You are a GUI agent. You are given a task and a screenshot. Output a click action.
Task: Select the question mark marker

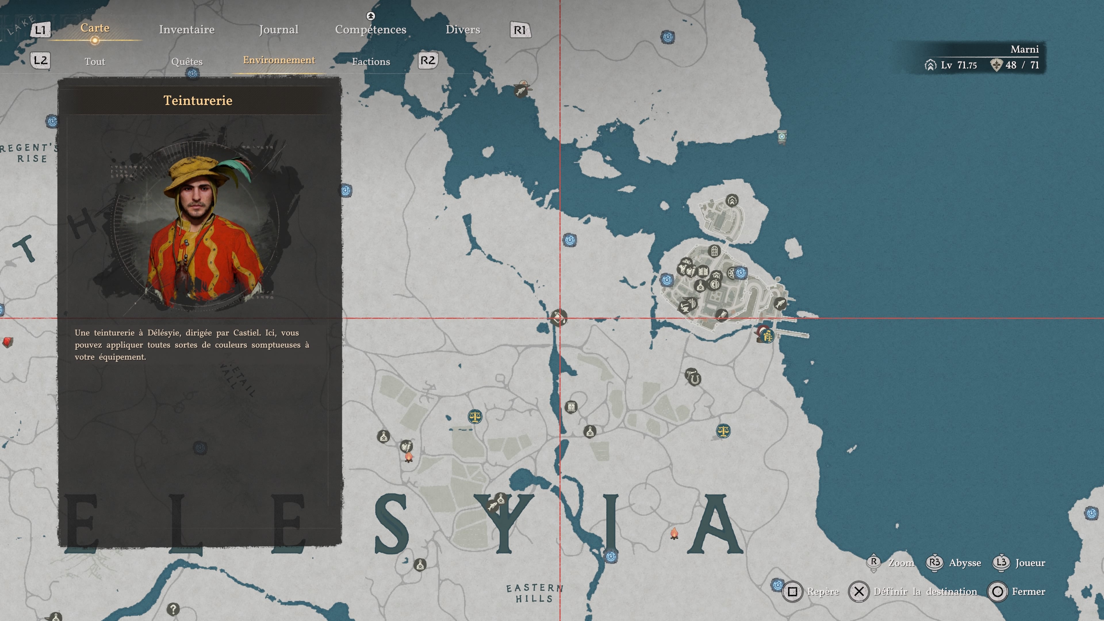point(173,609)
